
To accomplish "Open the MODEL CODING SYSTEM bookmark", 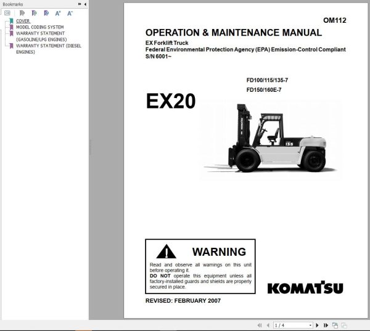I will (39, 27).
